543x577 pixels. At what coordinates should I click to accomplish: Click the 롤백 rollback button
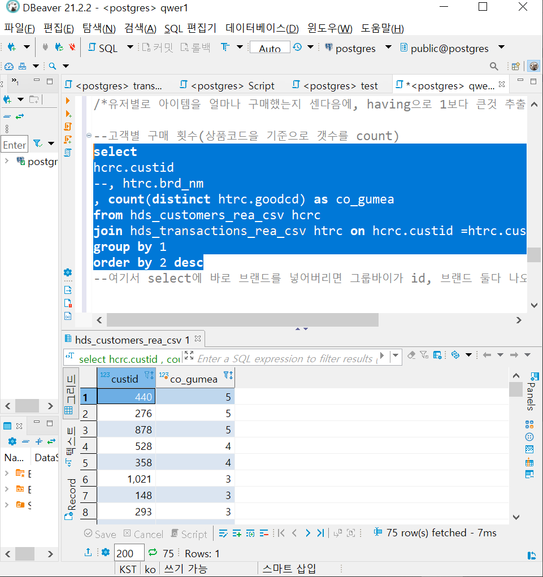196,48
